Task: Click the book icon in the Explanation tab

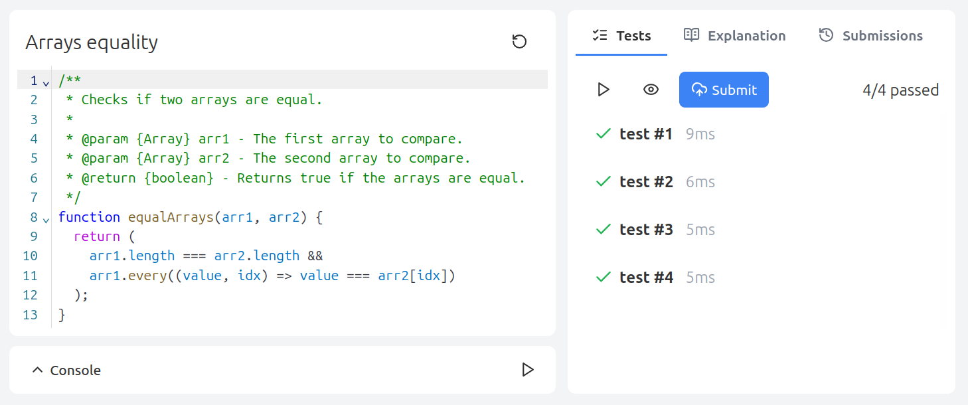Action: pyautogui.click(x=692, y=35)
